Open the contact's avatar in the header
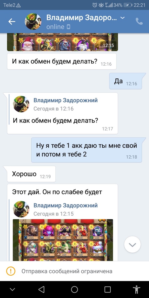This screenshot has width=149, height=298. (33, 22)
